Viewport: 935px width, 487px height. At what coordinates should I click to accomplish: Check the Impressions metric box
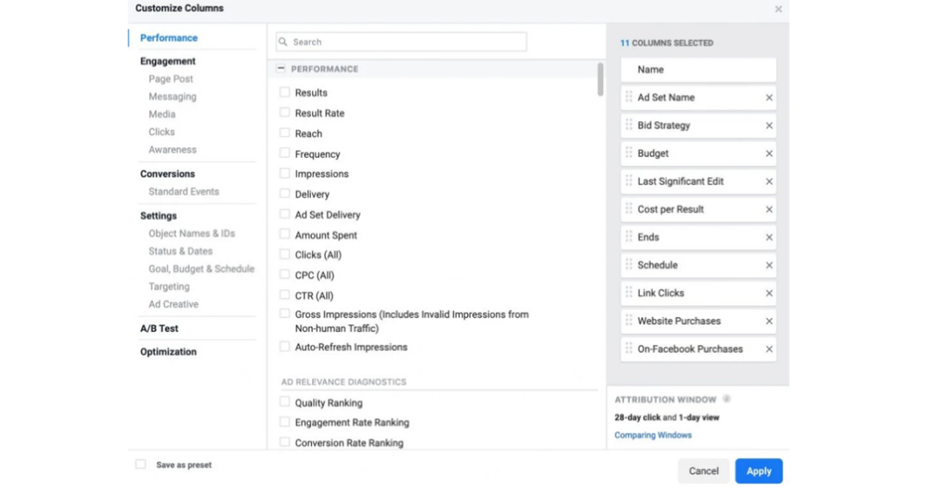[285, 174]
